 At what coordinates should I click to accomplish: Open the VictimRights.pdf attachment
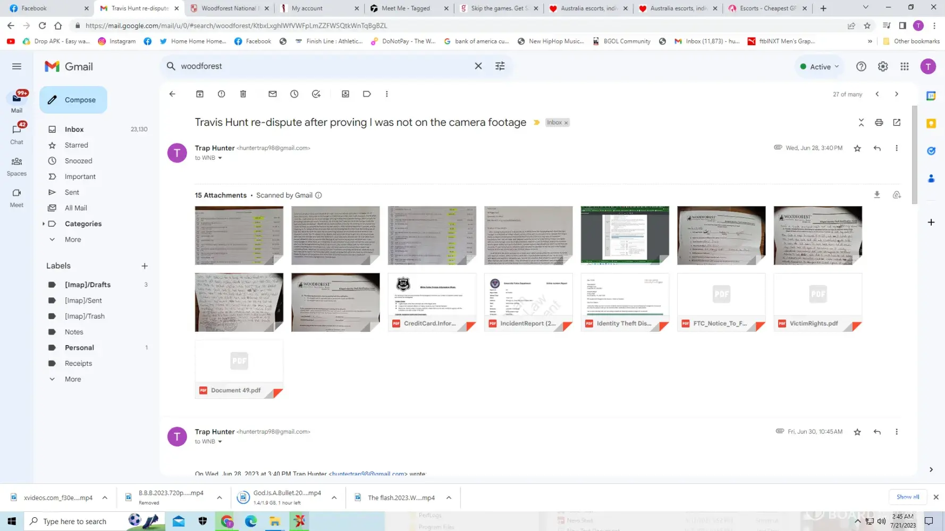click(x=817, y=302)
